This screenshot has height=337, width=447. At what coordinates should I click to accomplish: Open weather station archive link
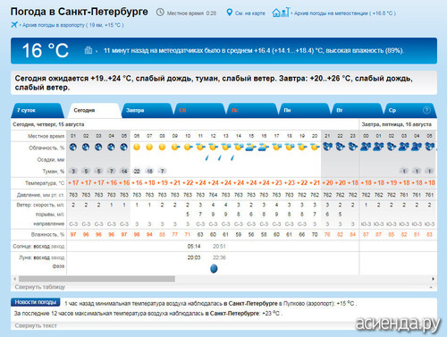tap(345, 13)
